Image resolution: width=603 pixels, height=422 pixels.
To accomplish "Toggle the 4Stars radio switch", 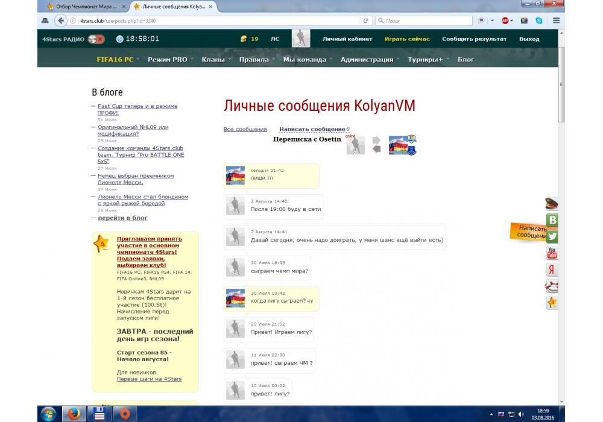I will click(x=96, y=39).
